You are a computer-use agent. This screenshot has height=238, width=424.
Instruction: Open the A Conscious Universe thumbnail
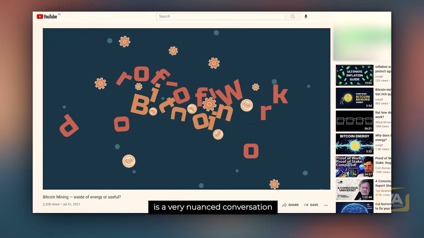(354, 190)
